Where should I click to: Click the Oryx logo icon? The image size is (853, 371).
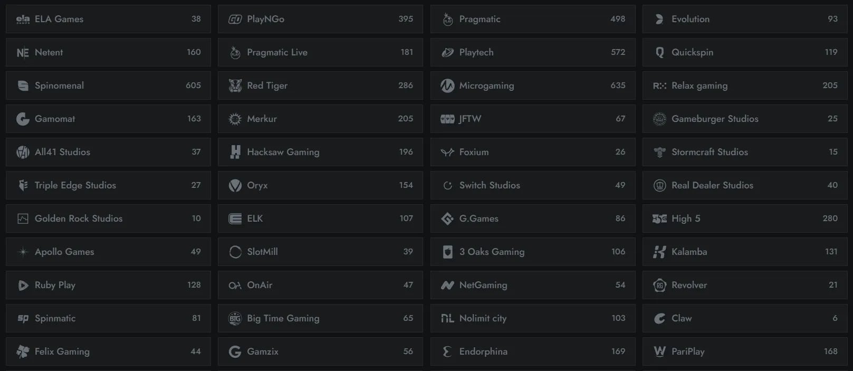(235, 185)
